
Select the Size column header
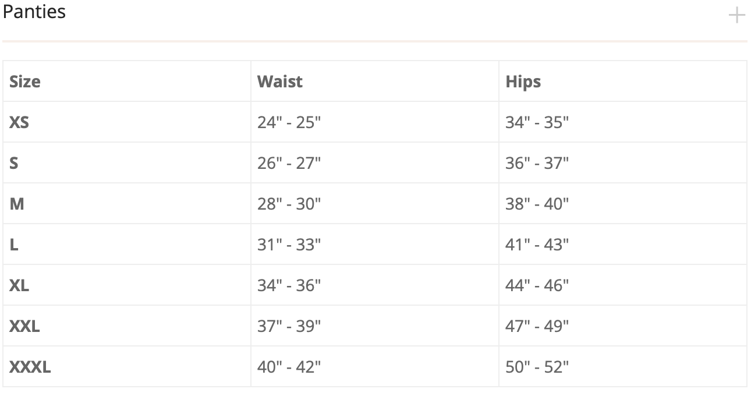tap(25, 82)
